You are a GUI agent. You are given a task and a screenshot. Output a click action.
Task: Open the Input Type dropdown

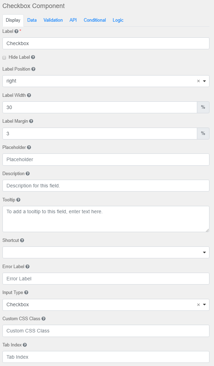204,304
